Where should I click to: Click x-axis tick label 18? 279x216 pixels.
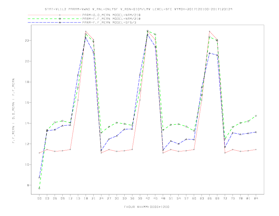pyautogui.click(x=86, y=198)
